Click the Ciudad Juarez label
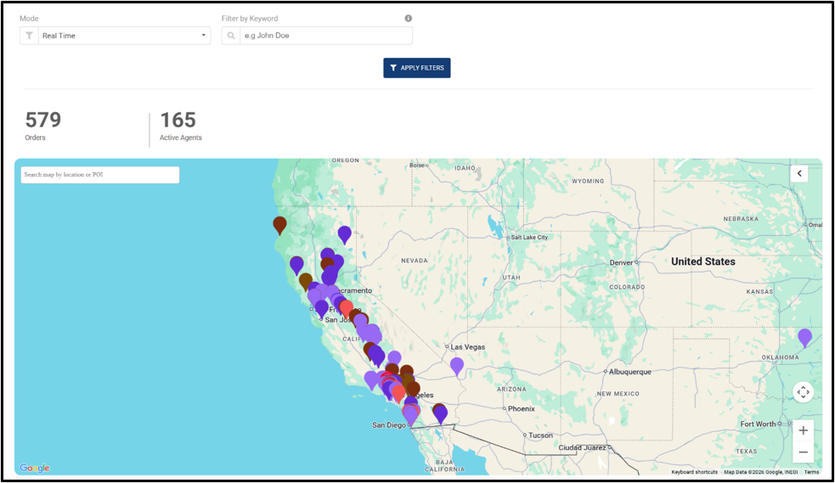The height and width of the screenshot is (483, 835). [x=582, y=448]
